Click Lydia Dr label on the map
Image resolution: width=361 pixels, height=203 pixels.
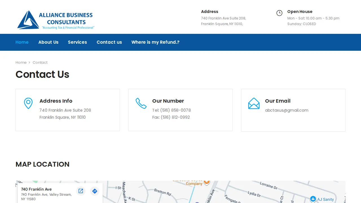(x=254, y=194)
